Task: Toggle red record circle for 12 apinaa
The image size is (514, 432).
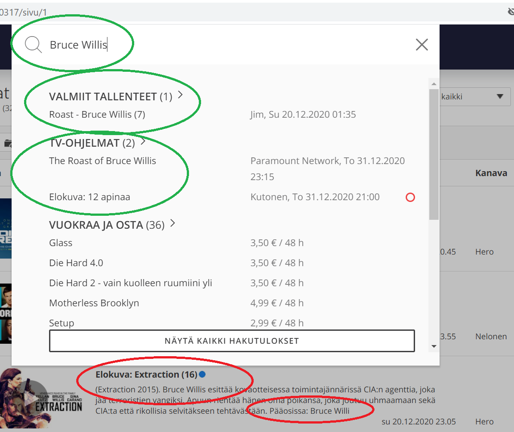Action: point(411,197)
